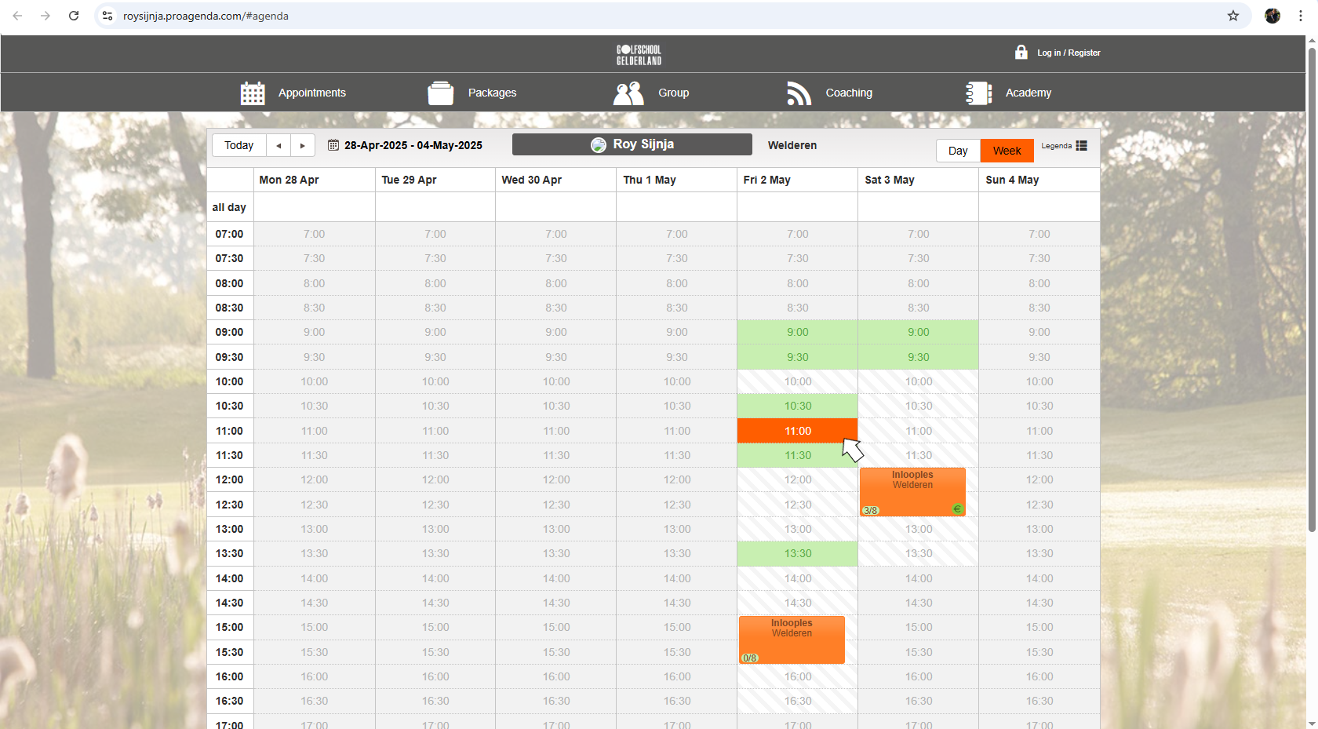Click the Appointments calendar icon
The image size is (1318, 729).
tap(253, 93)
